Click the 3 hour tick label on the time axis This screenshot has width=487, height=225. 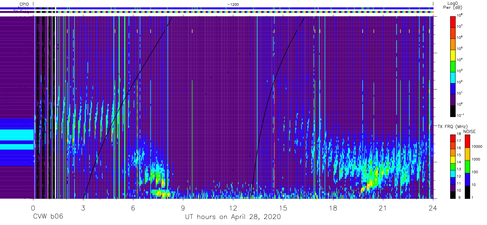pos(83,208)
